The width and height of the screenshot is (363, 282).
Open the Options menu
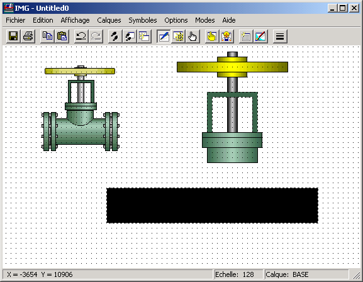(176, 20)
